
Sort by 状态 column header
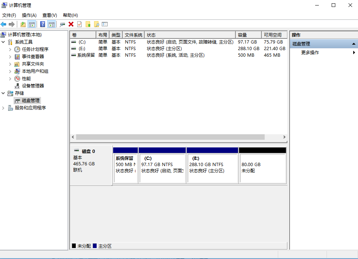tap(190, 35)
